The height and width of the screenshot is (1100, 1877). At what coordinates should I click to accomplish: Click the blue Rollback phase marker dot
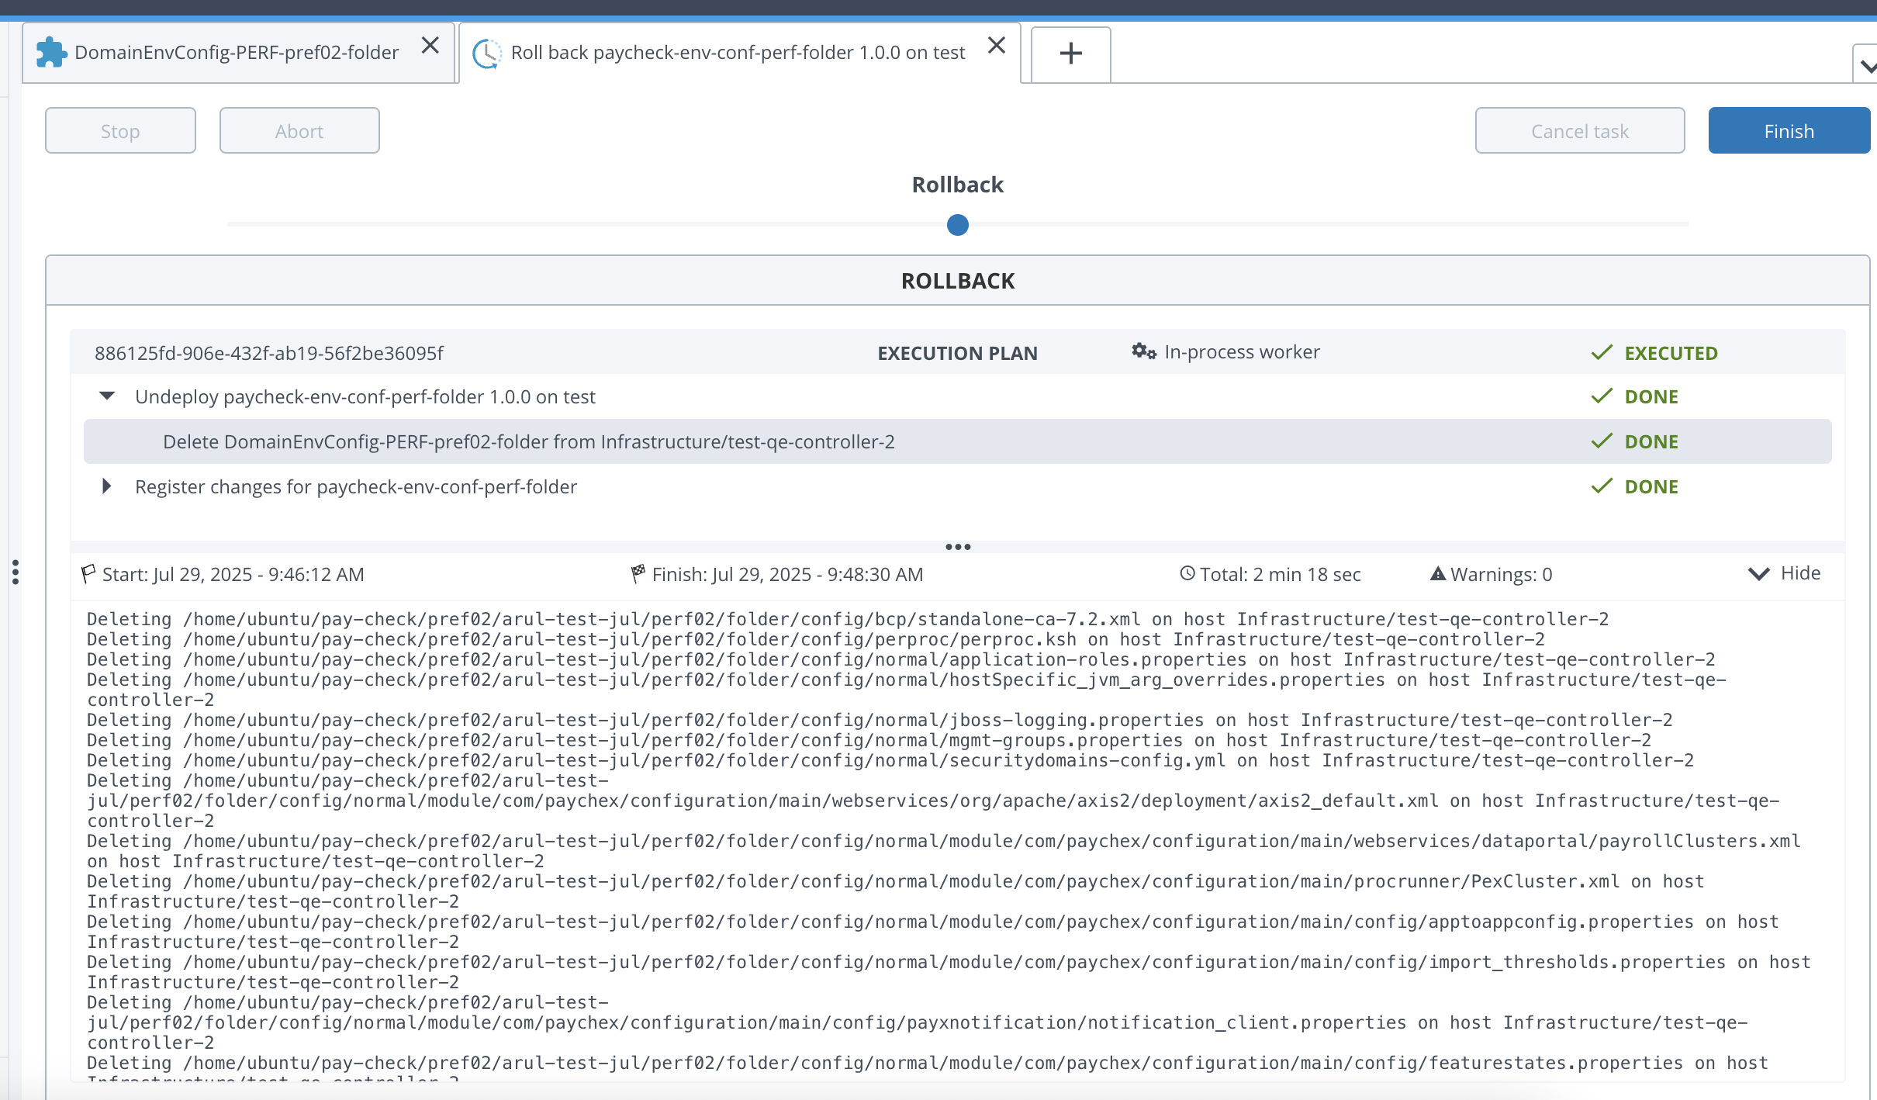coord(958,225)
